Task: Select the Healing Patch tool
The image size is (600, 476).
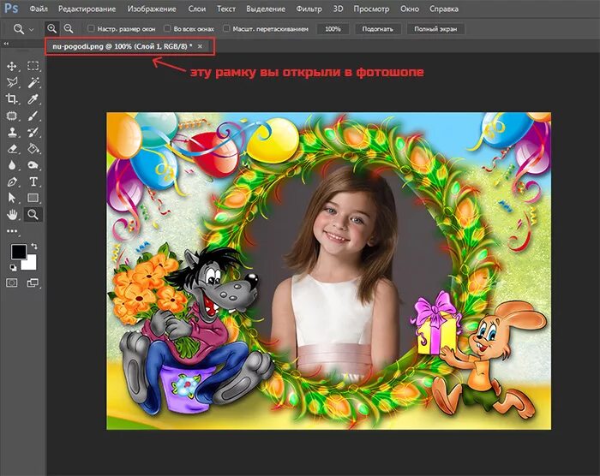Action: point(12,116)
